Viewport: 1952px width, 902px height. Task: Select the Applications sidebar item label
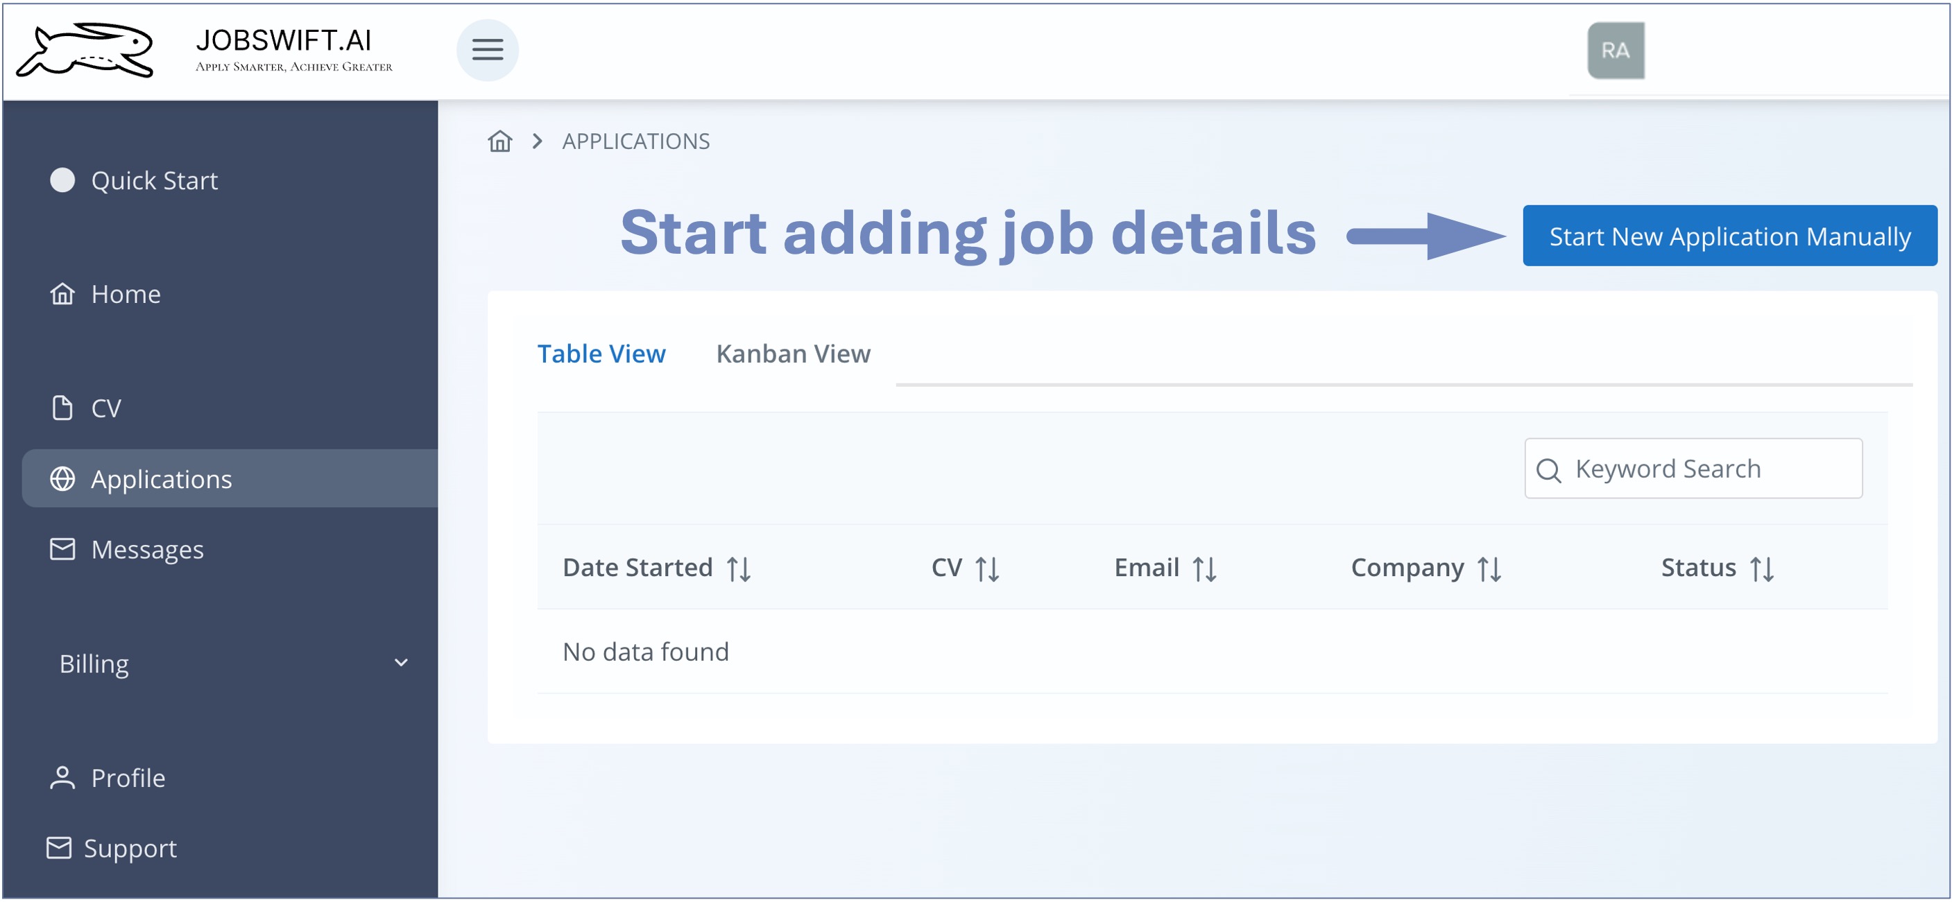click(x=162, y=479)
